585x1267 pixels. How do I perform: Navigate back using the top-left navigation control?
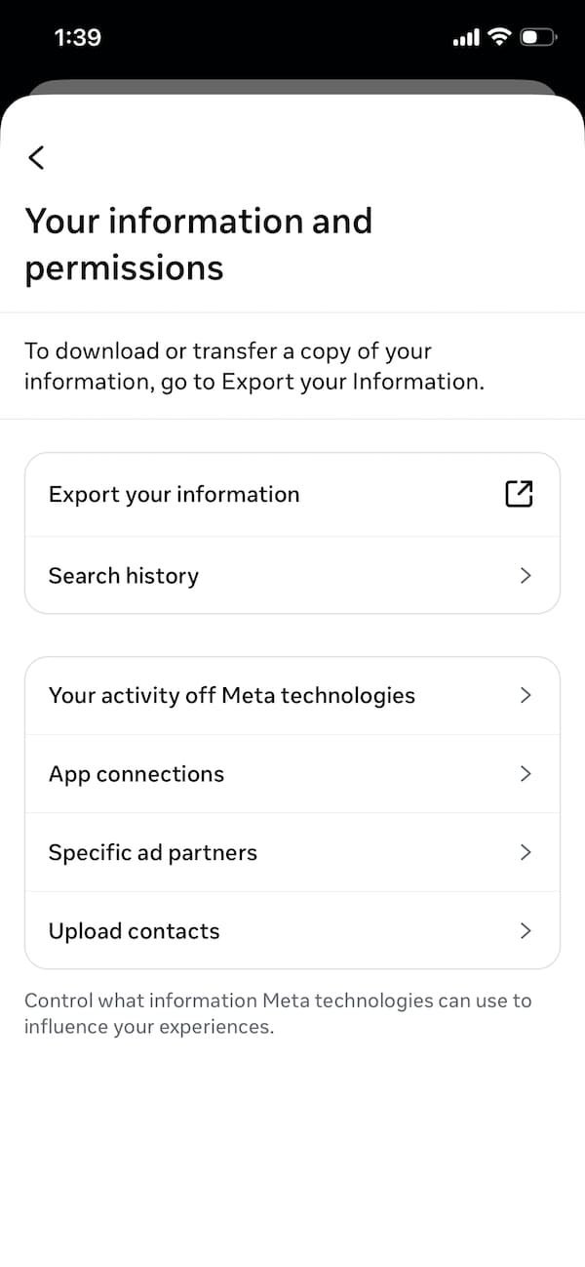[x=36, y=157]
